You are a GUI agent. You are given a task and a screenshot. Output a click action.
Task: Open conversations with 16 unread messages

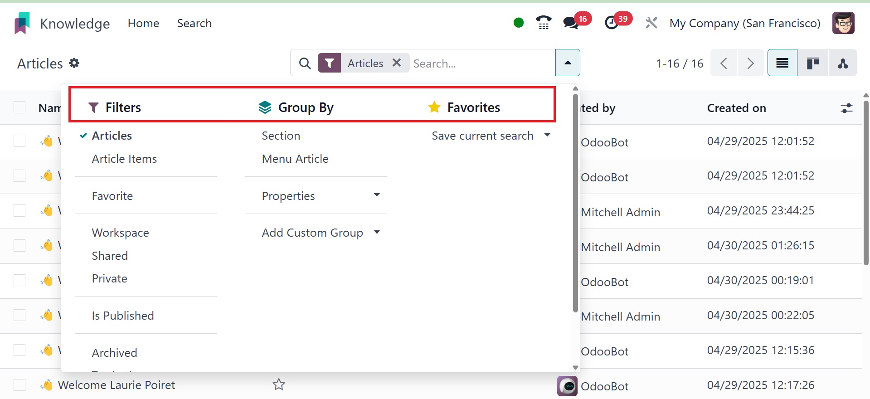[571, 23]
